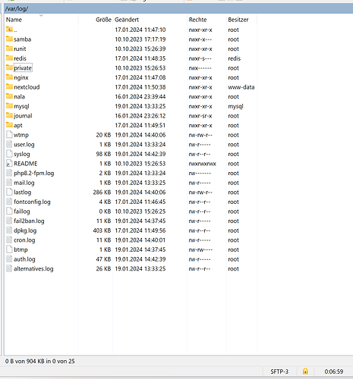Click the dpkg.log file icon
The image size is (353, 379).
9,230
